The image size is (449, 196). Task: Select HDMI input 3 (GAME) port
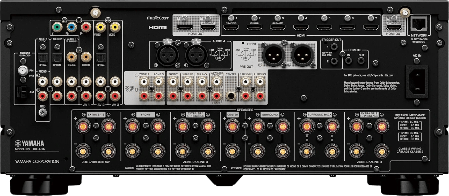pyautogui.click(x=278, y=27)
